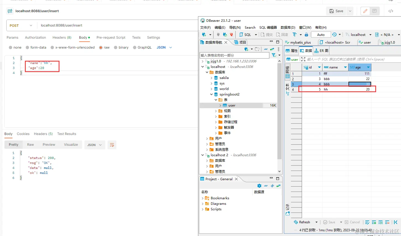Open the SQL 编辑器 menu in DBeaver
This screenshot has height=236, width=401.
pyautogui.click(x=268, y=28)
